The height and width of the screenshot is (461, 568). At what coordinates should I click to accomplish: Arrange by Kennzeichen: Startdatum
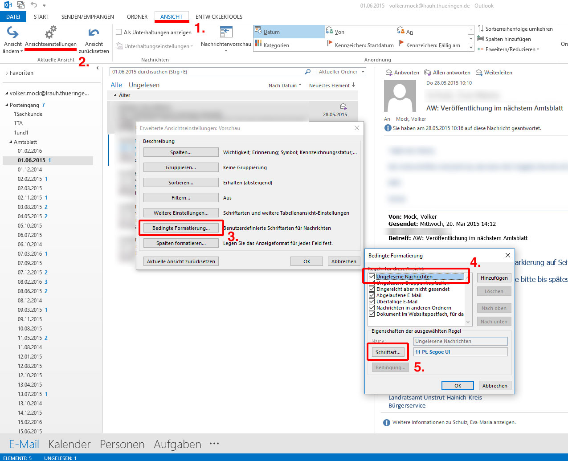[x=360, y=45]
